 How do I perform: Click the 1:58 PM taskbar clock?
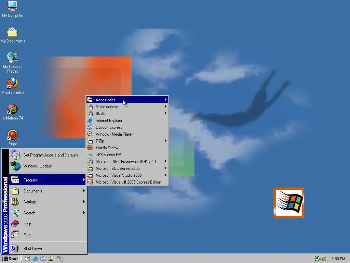(x=338, y=259)
